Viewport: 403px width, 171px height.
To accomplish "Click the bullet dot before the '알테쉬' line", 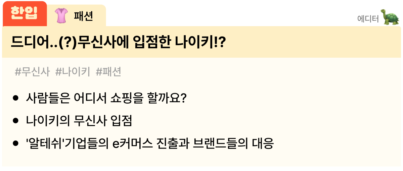I will pos(15,144).
